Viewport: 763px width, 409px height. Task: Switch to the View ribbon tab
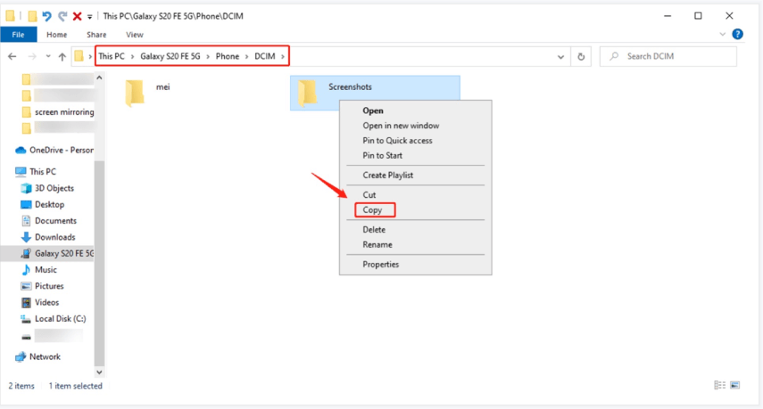[134, 35]
